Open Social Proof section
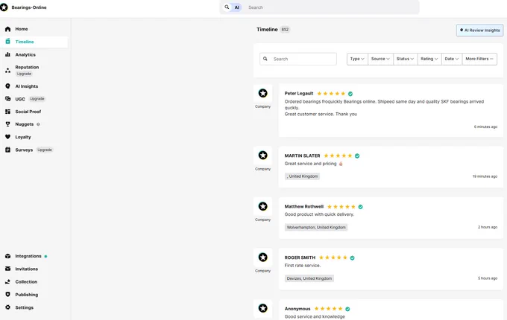Image resolution: width=507 pixels, height=320 pixels. pyautogui.click(x=28, y=112)
